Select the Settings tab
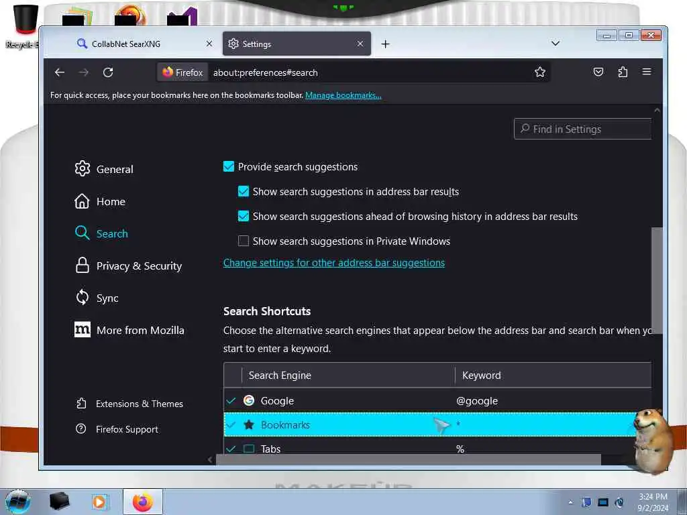Image resolution: width=687 pixels, height=515 pixels. (297, 44)
